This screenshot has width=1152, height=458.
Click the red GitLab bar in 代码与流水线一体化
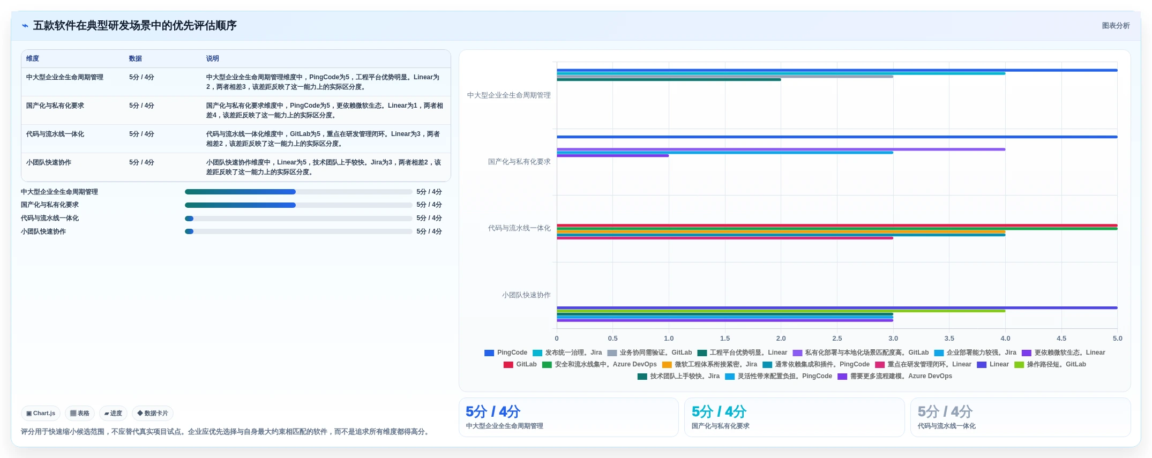(837, 226)
